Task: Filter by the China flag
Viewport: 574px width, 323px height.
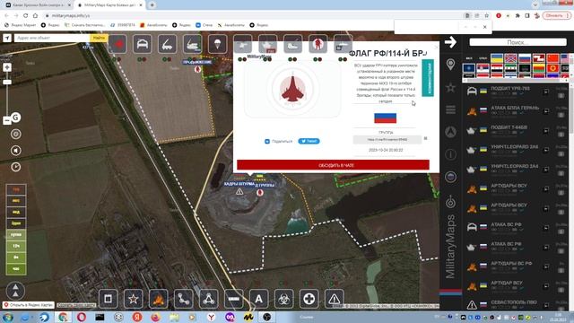Action: pos(552,58)
